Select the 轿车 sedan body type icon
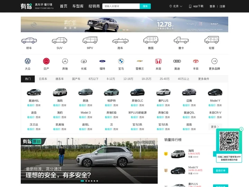The width and height of the screenshot is (249, 187). tap(29, 41)
